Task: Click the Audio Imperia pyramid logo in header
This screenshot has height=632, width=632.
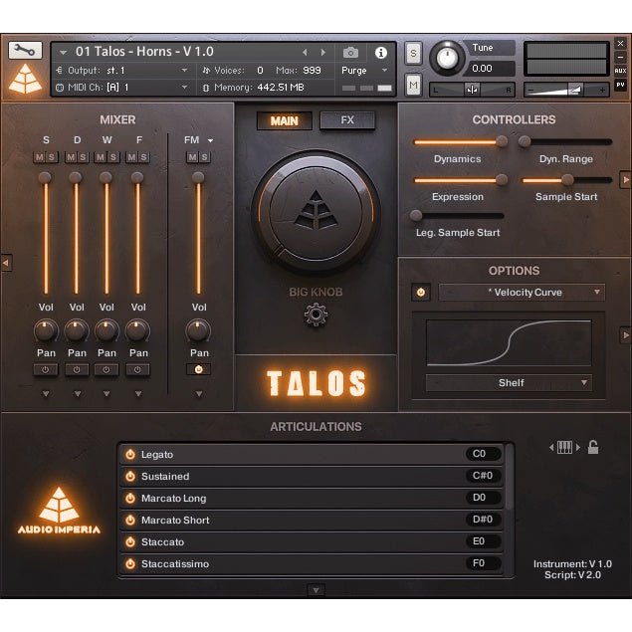Action: pyautogui.click(x=25, y=79)
